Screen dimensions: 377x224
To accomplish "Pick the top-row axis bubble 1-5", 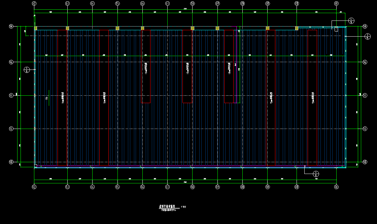I will [117, 3].
